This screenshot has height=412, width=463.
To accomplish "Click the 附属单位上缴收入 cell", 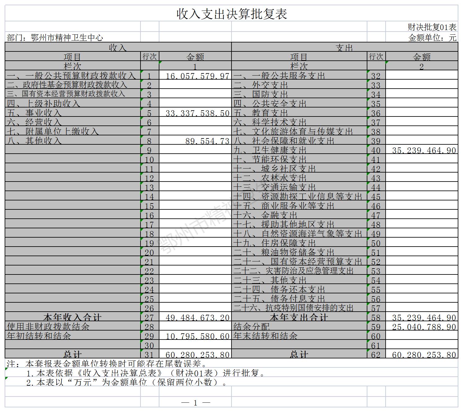I will (73, 131).
